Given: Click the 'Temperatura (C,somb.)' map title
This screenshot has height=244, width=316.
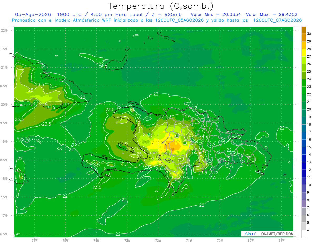Looking at the screenshot, I should [161, 6].
